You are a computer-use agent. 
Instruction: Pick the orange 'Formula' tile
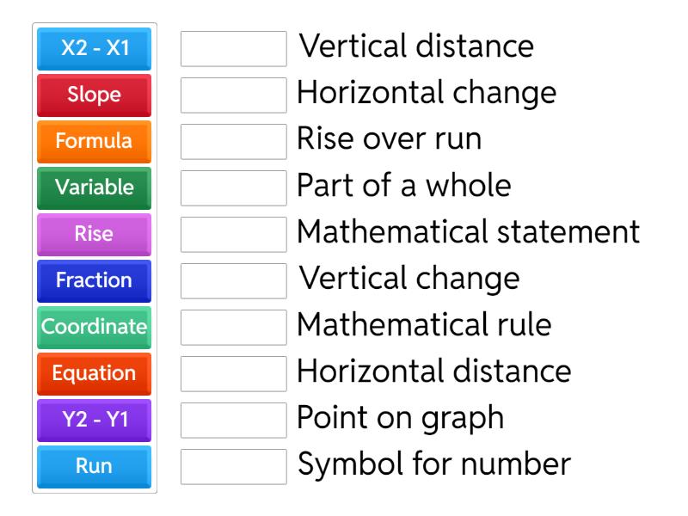95,142
